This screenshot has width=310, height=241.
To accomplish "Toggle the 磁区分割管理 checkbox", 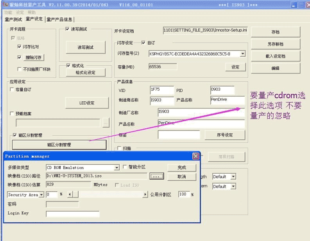I will pos(14,135).
